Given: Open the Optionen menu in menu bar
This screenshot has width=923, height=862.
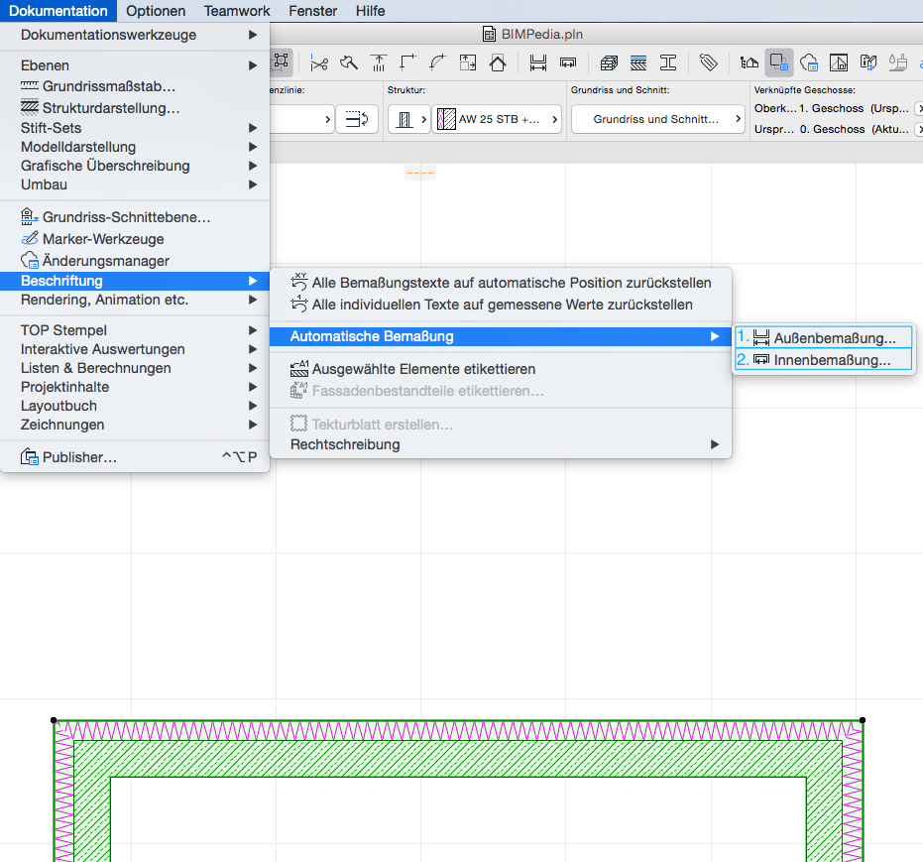Looking at the screenshot, I should coord(156,11).
